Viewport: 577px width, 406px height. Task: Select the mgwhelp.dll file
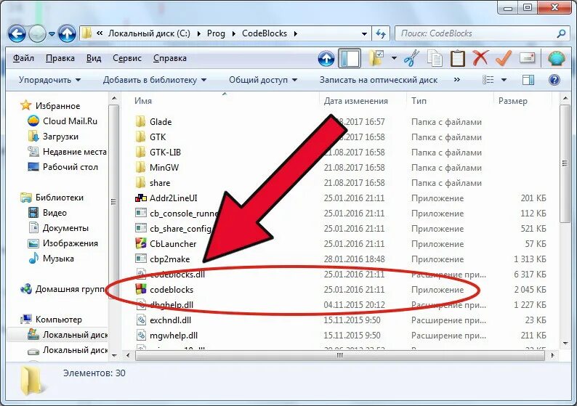coord(166,336)
